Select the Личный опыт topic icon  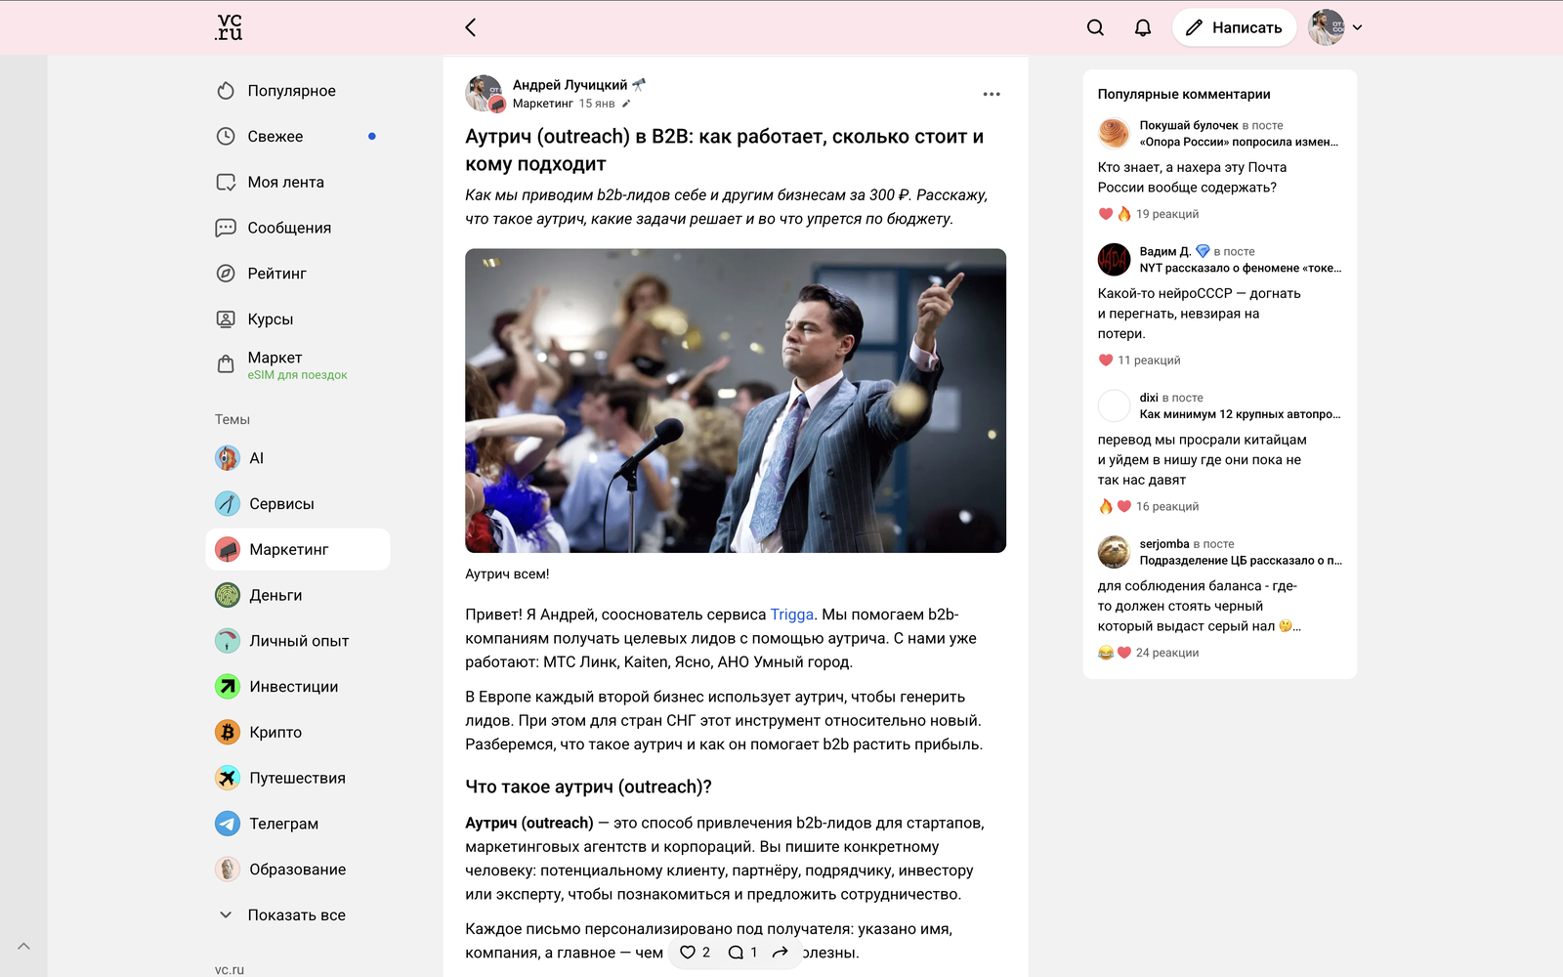[228, 641]
